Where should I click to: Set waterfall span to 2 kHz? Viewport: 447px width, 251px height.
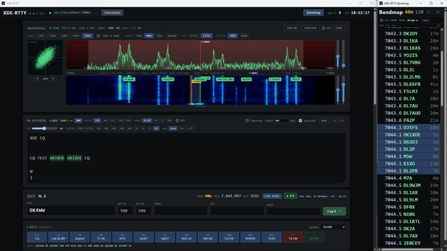52,36
